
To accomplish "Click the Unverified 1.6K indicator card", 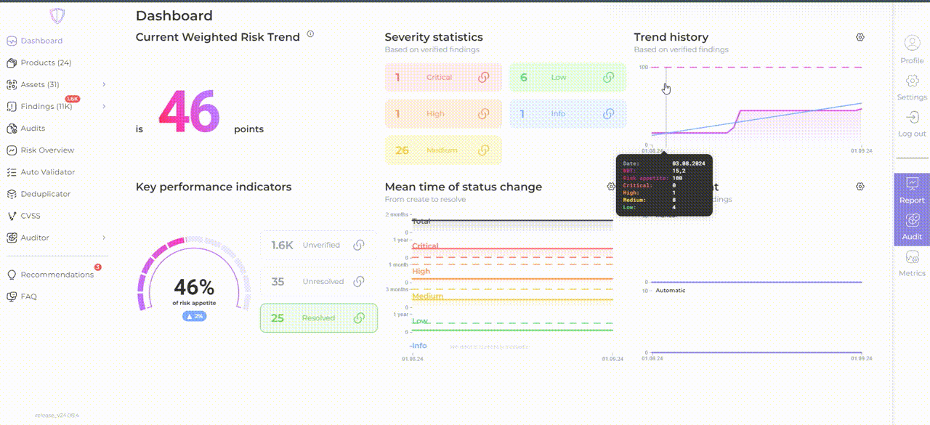I will (318, 246).
